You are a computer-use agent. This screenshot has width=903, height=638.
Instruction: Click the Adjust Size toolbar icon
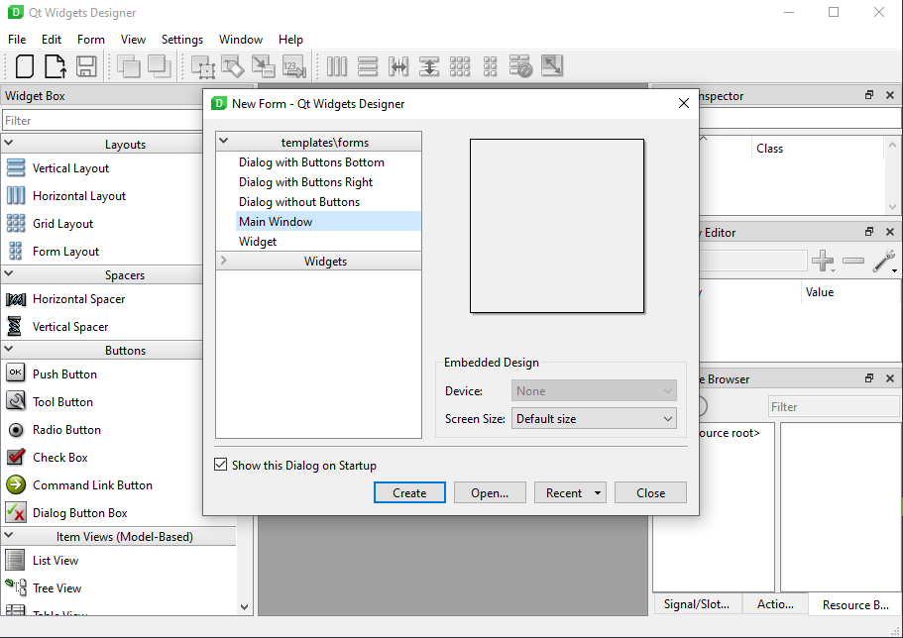click(x=552, y=66)
